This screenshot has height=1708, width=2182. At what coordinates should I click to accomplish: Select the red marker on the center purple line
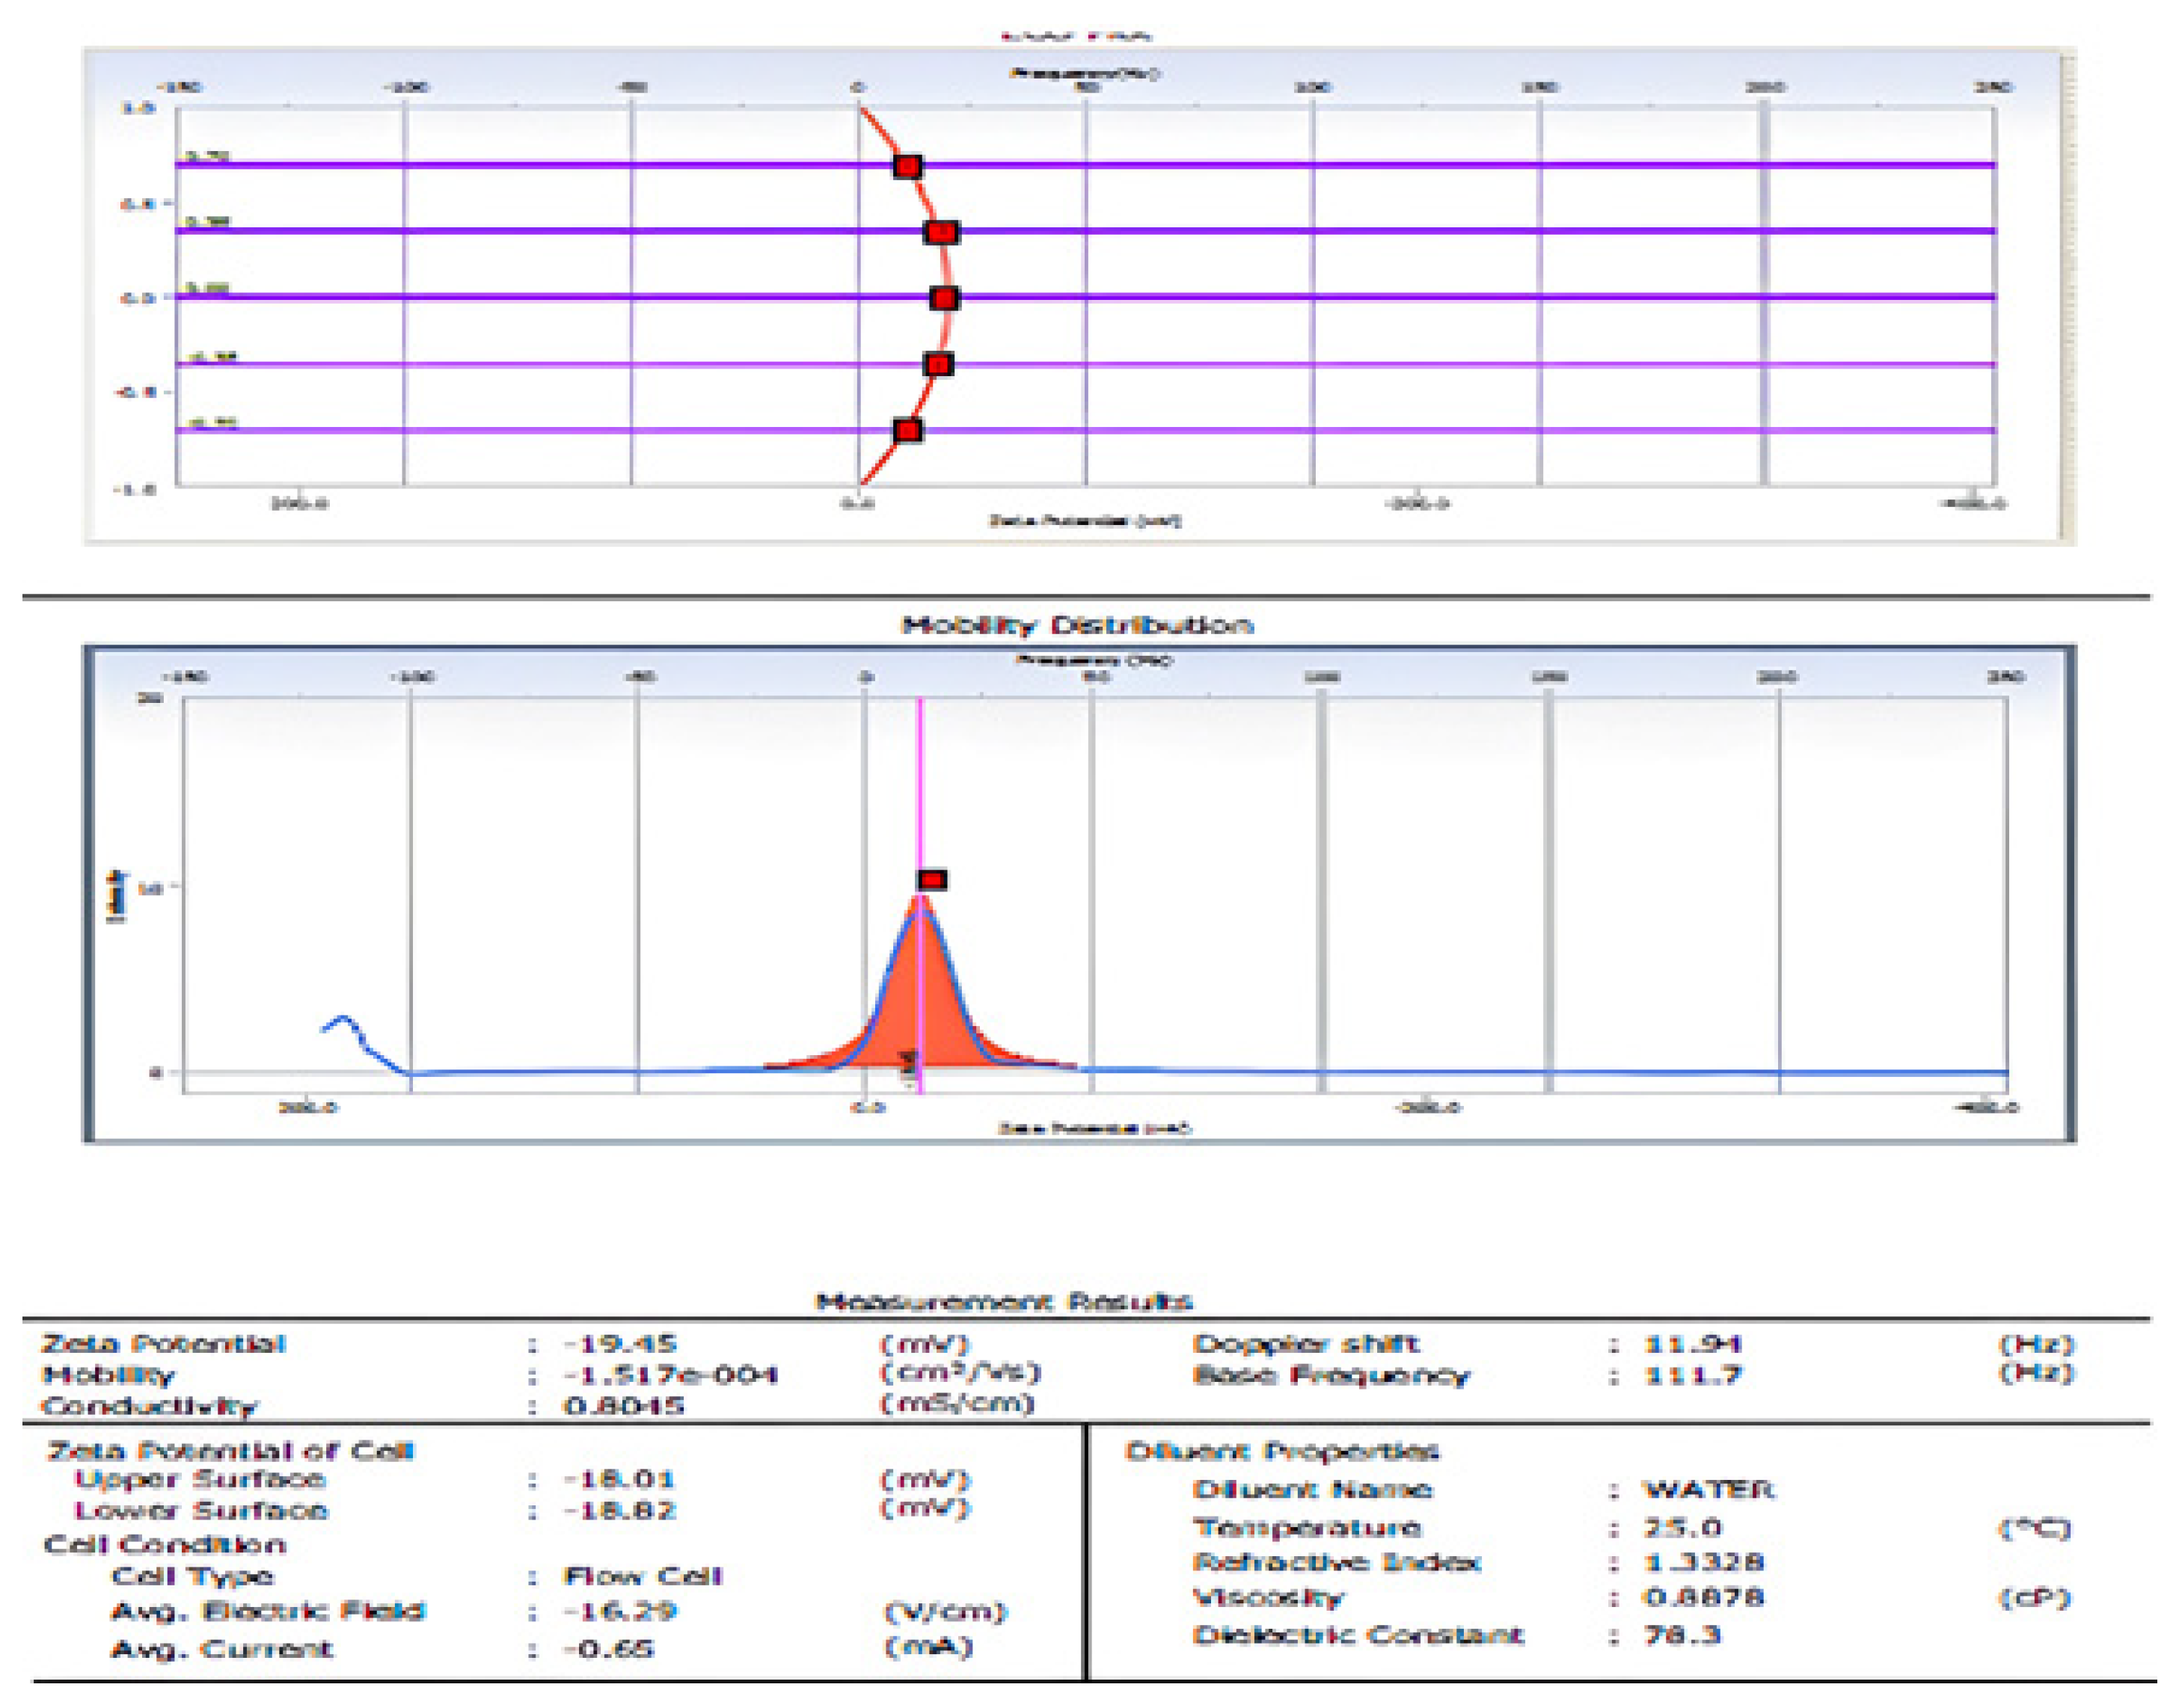pyautogui.click(x=944, y=299)
